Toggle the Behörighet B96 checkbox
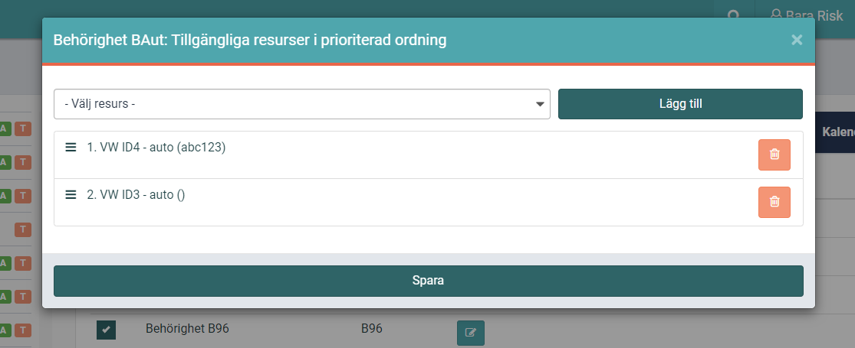Screen dimensions: 855x348 (x=107, y=330)
